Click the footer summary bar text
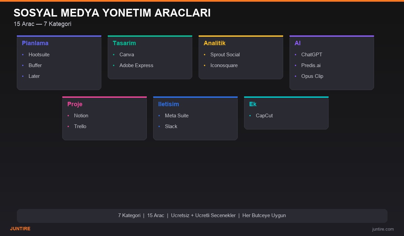This screenshot has width=404, height=236. (x=202, y=215)
